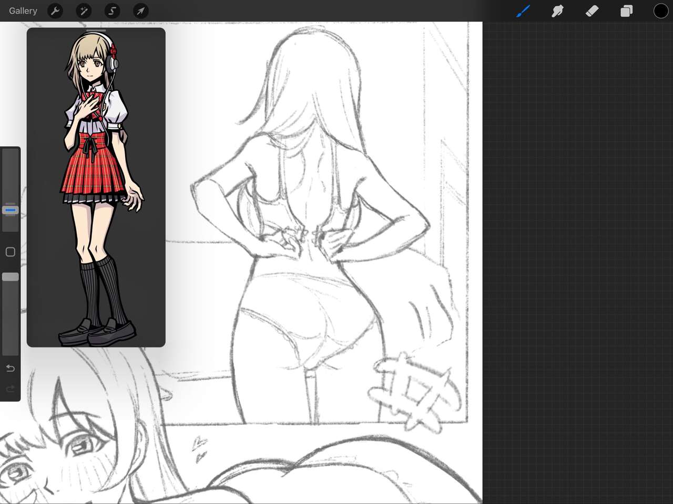Click the brush size slider handle
Viewport: 673px width, 504px height.
pos(11,210)
